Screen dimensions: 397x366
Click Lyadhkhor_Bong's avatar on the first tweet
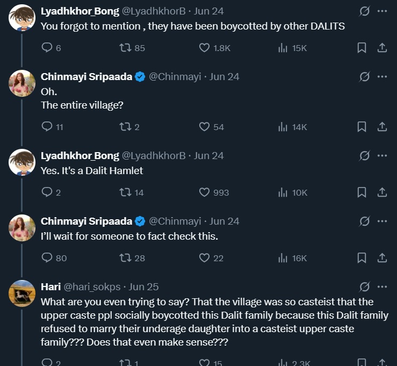(22, 18)
